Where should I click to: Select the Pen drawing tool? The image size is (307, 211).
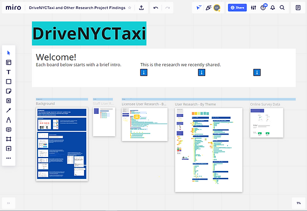[x=9, y=120]
